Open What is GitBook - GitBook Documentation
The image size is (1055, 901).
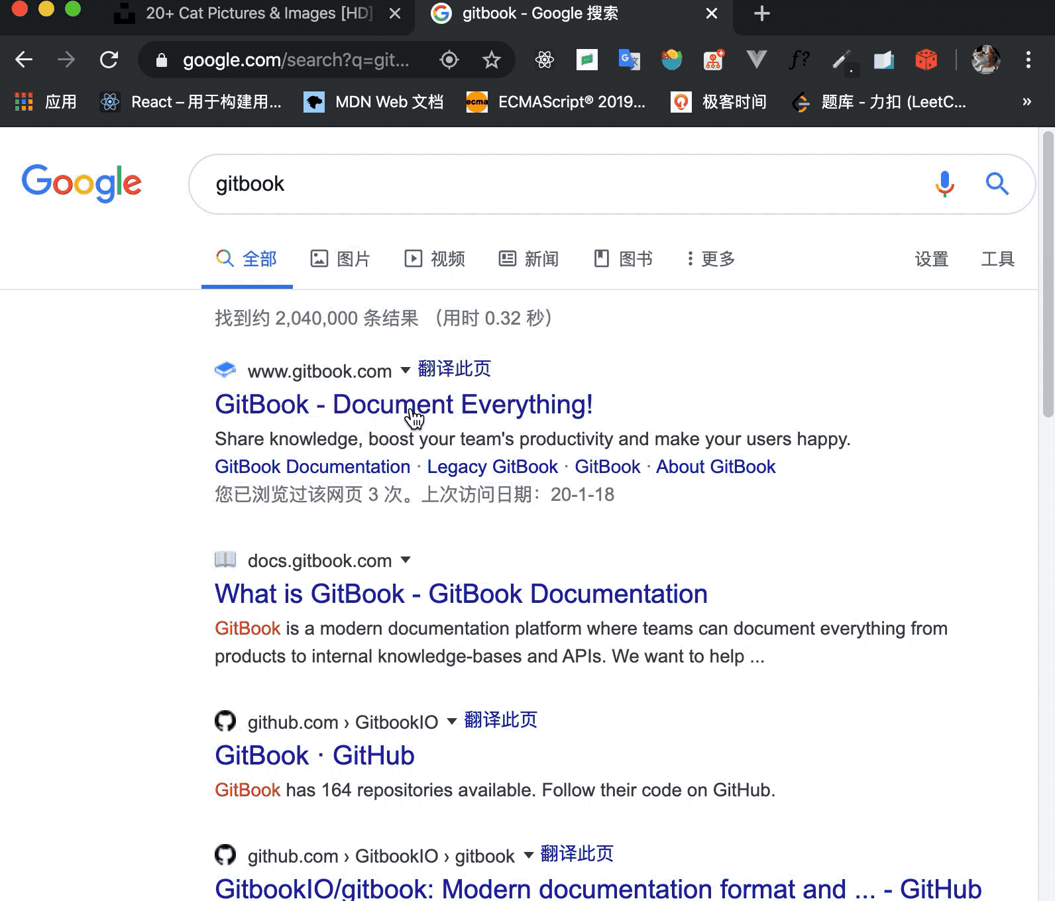coord(461,594)
